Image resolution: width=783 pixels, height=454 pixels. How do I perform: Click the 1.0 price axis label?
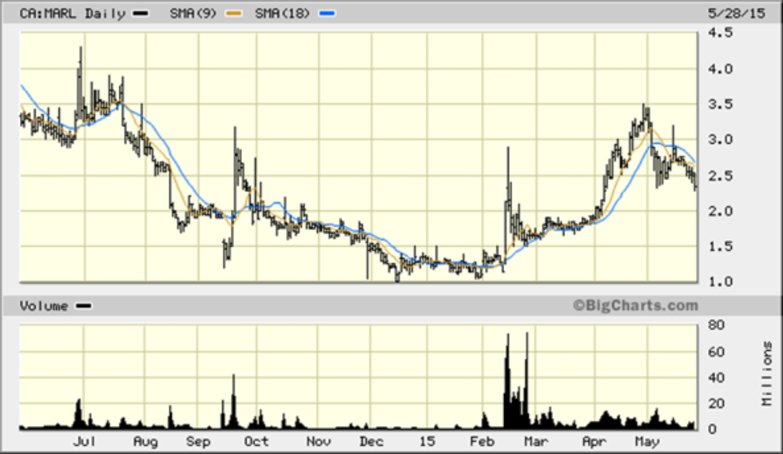(x=718, y=281)
